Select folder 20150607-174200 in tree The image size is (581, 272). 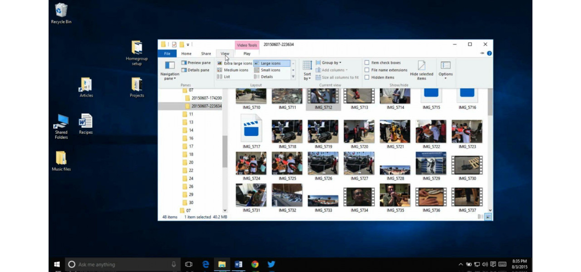pyautogui.click(x=206, y=98)
